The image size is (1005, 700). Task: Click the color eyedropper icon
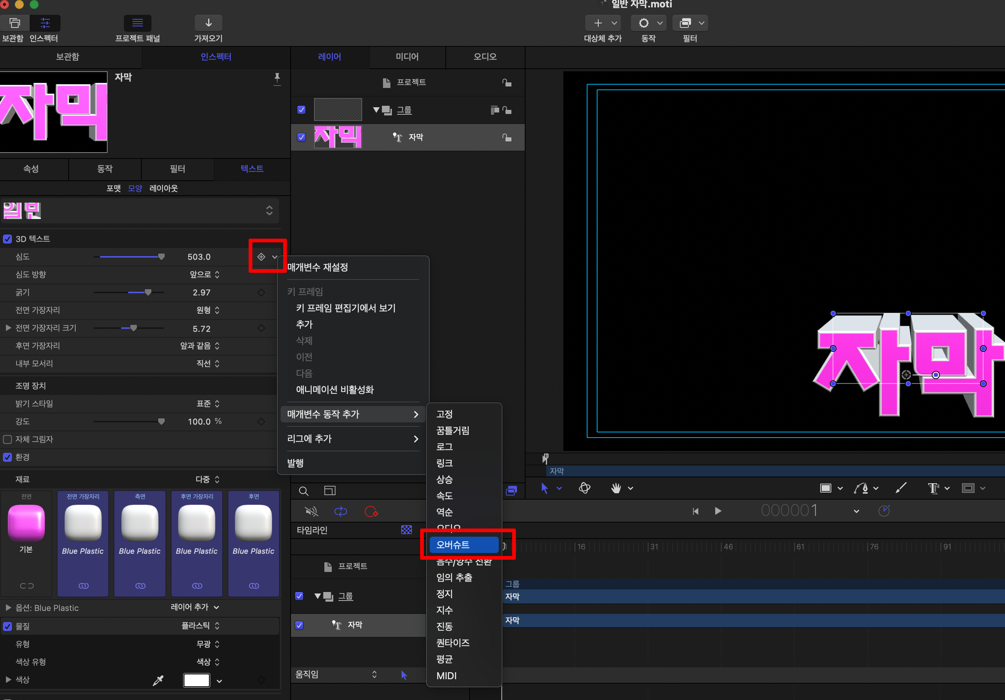coord(158,680)
